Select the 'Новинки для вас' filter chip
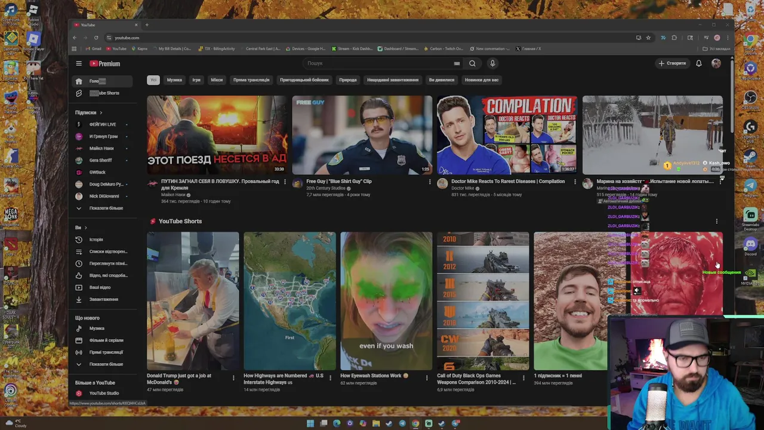The width and height of the screenshot is (764, 430). [482, 80]
